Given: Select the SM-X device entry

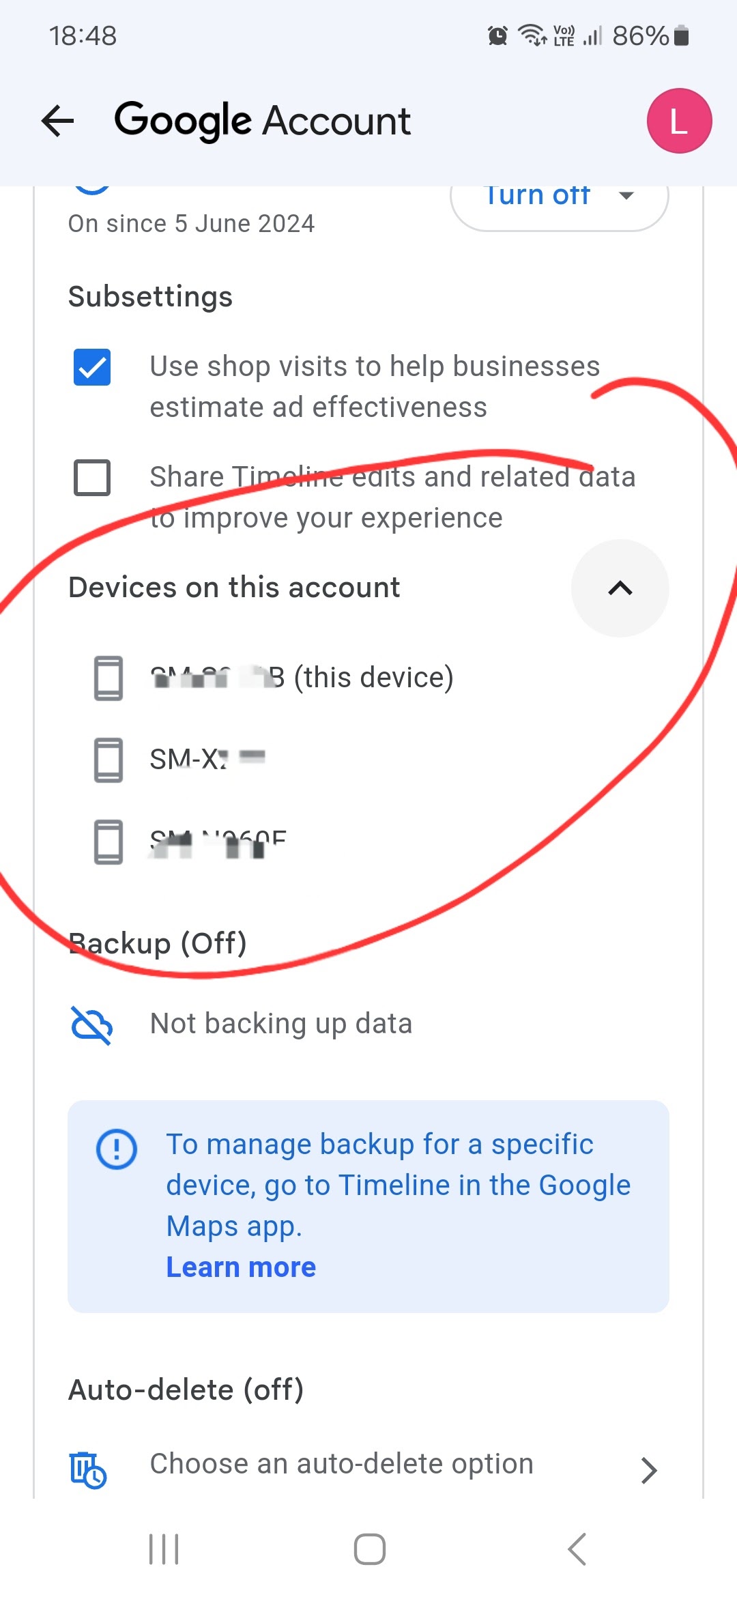Looking at the screenshot, I should pyautogui.click(x=207, y=759).
